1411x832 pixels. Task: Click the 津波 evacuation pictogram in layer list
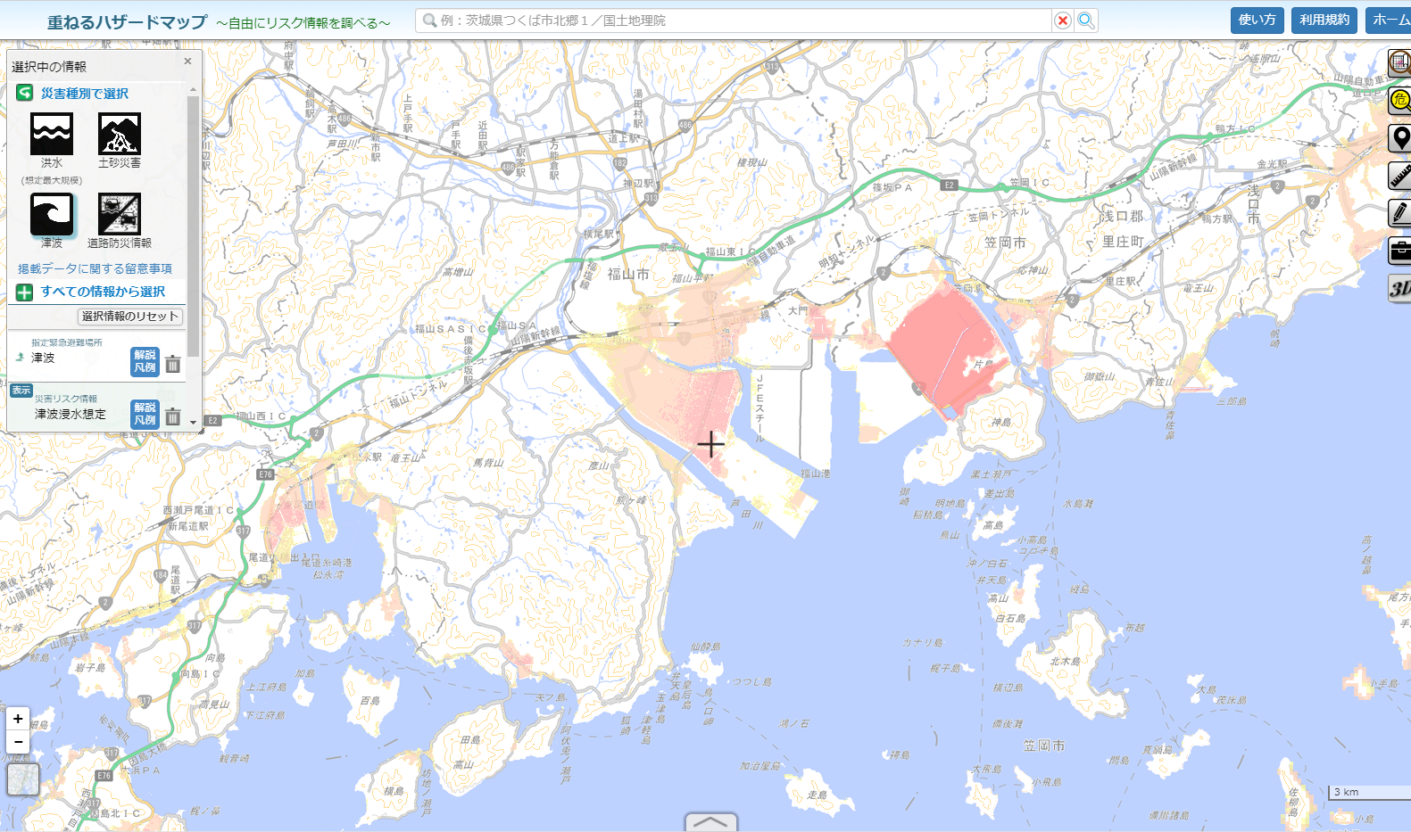coord(21,357)
